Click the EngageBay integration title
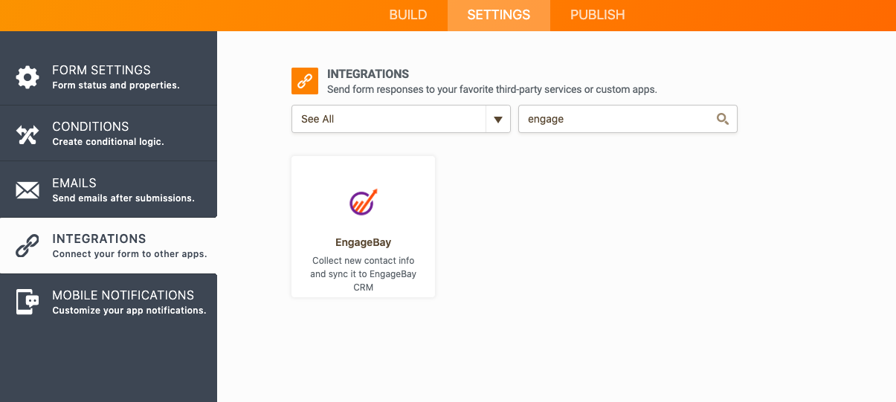Viewport: 896px width, 402px height. [x=363, y=242]
